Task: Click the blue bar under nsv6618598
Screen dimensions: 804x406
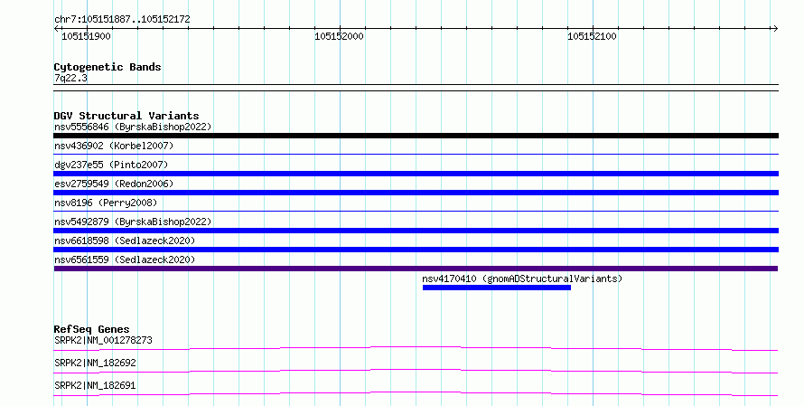Action: (x=416, y=250)
